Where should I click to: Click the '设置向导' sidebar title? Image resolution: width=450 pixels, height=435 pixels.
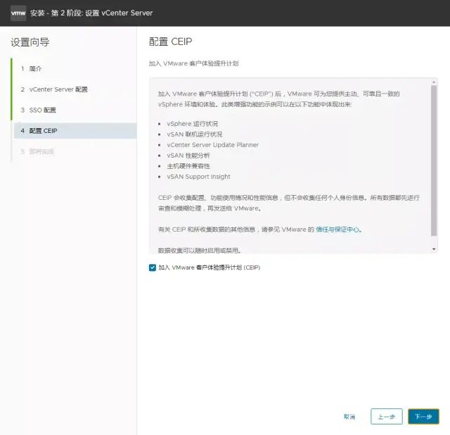point(30,42)
